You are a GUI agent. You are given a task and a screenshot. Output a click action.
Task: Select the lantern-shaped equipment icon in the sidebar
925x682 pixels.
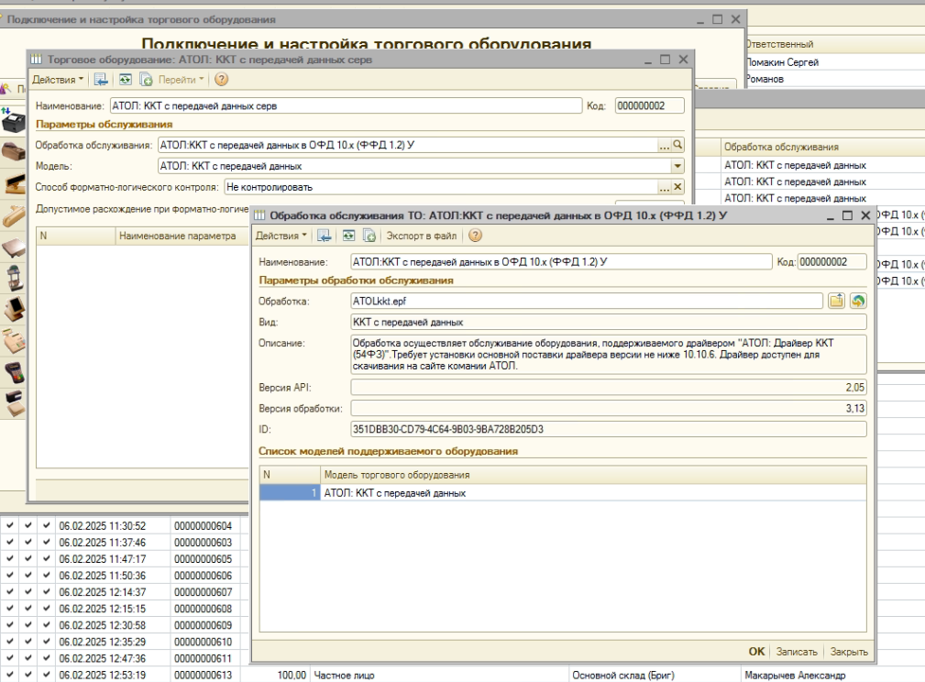pos(13,277)
